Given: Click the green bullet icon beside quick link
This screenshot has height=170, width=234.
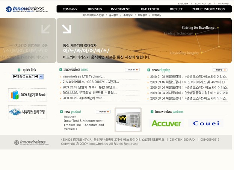Looking at the screenshot, I should click(x=19, y=70).
